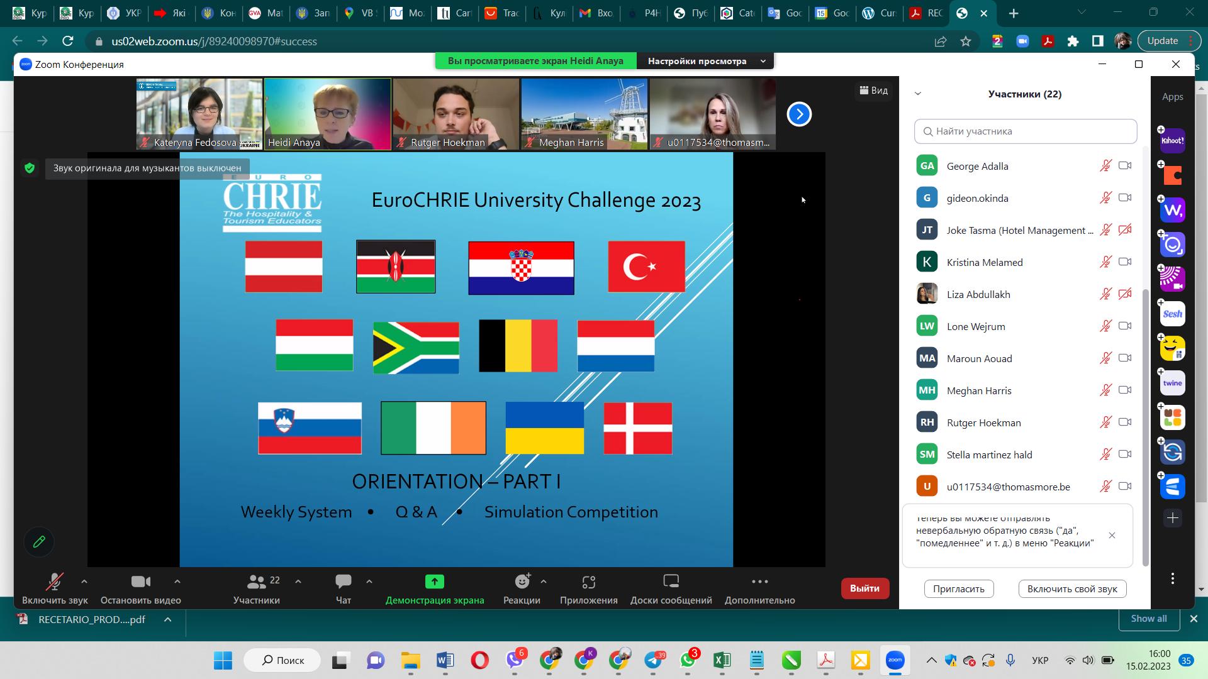
Task: Show next video thumbnails with blue arrow
Action: pos(799,114)
